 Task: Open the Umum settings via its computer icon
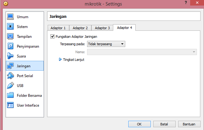click(x=11, y=17)
